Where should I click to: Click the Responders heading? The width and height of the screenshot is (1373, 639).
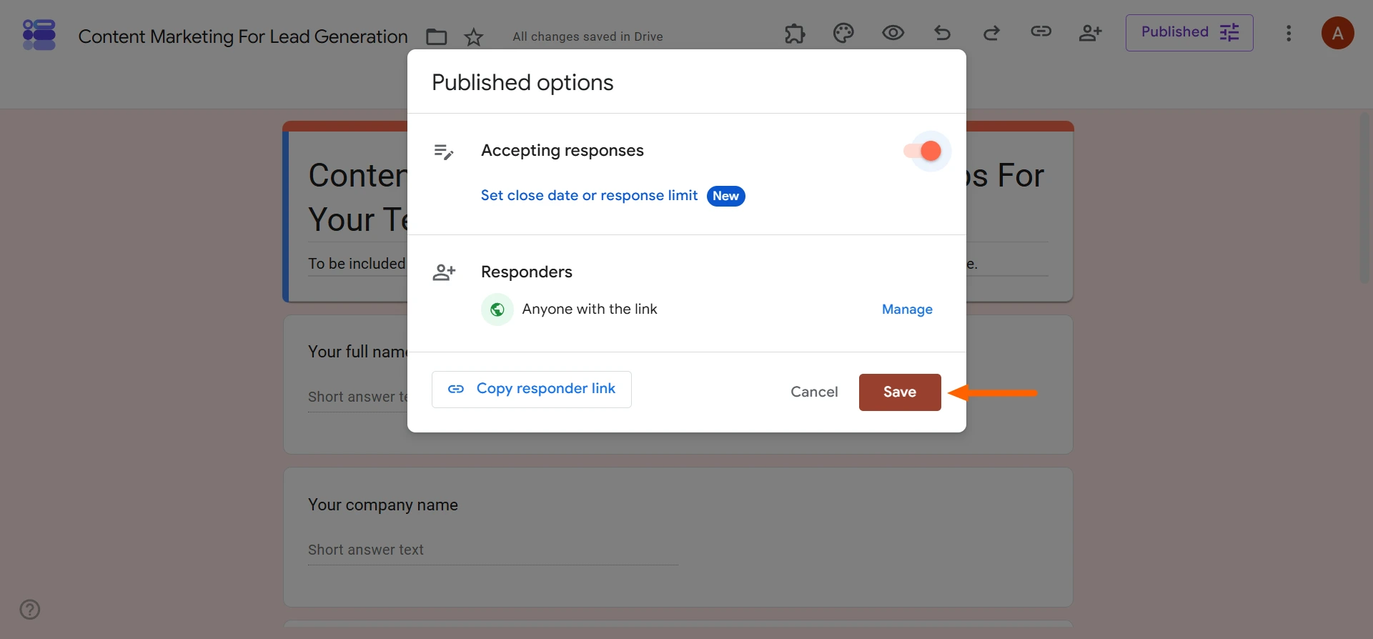(527, 272)
